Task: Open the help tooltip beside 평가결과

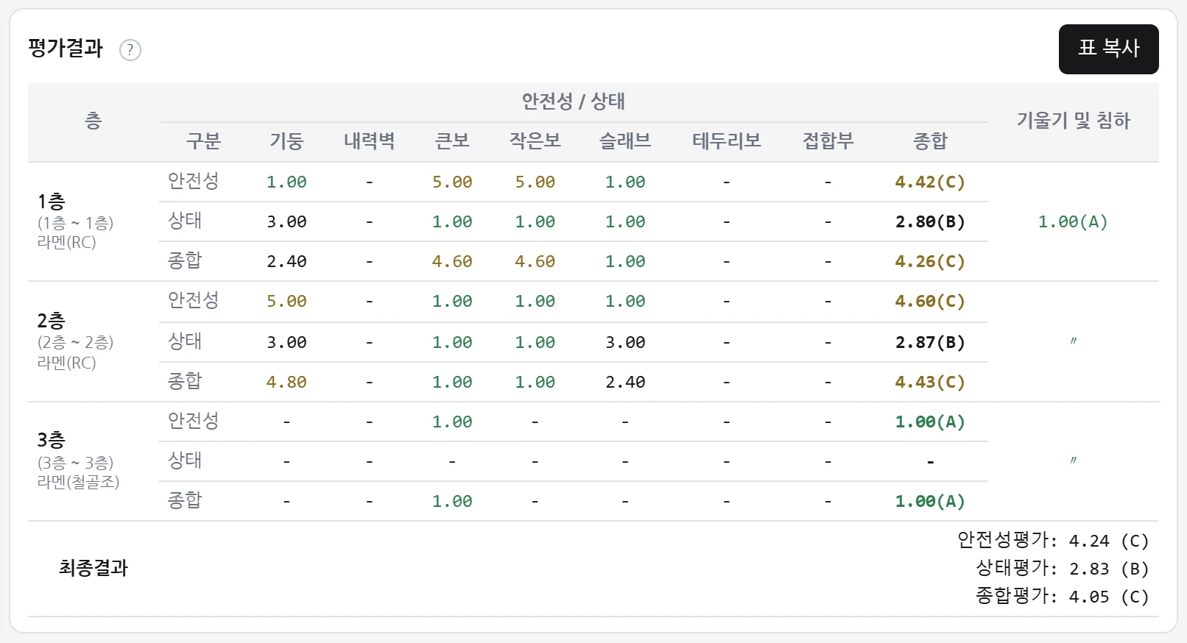Action: (x=130, y=50)
